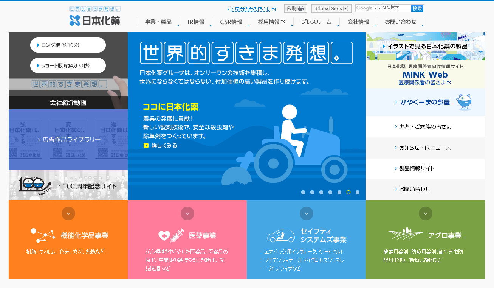Open the 医薬事業 heading
Viewport: 494px width, 288px height.
pos(203,236)
